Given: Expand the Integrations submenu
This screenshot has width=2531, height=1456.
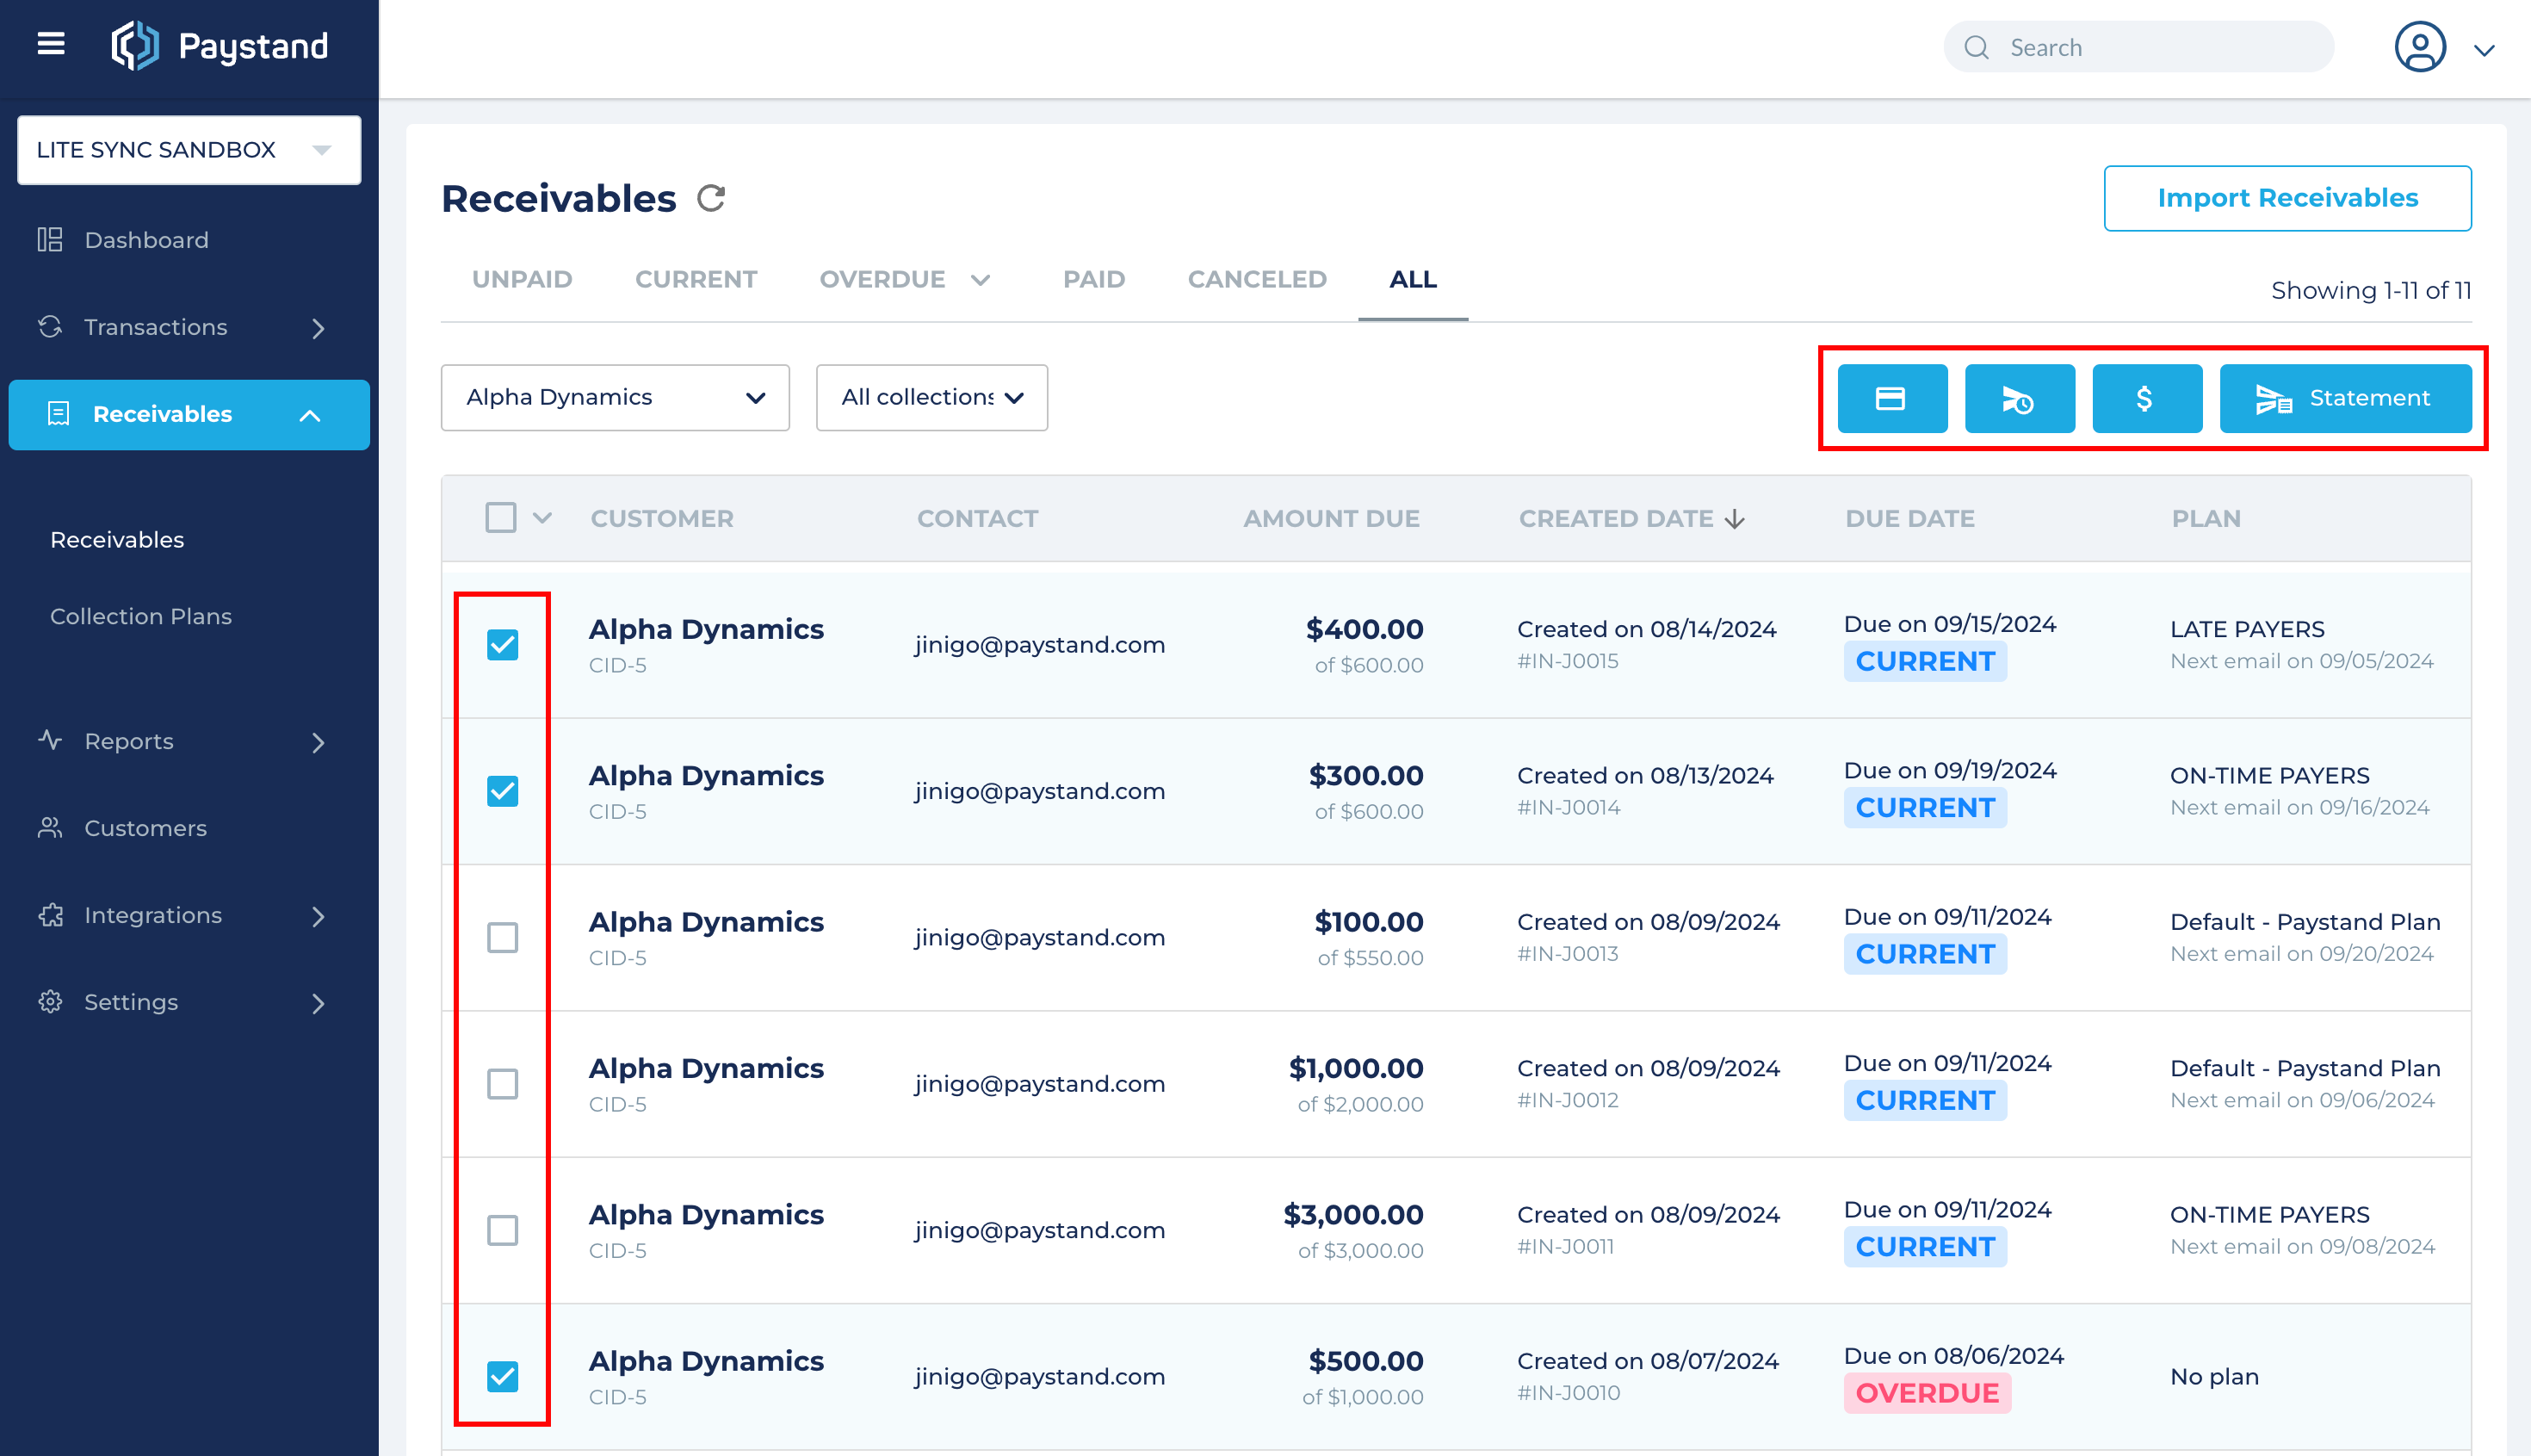Looking at the screenshot, I should 318,916.
